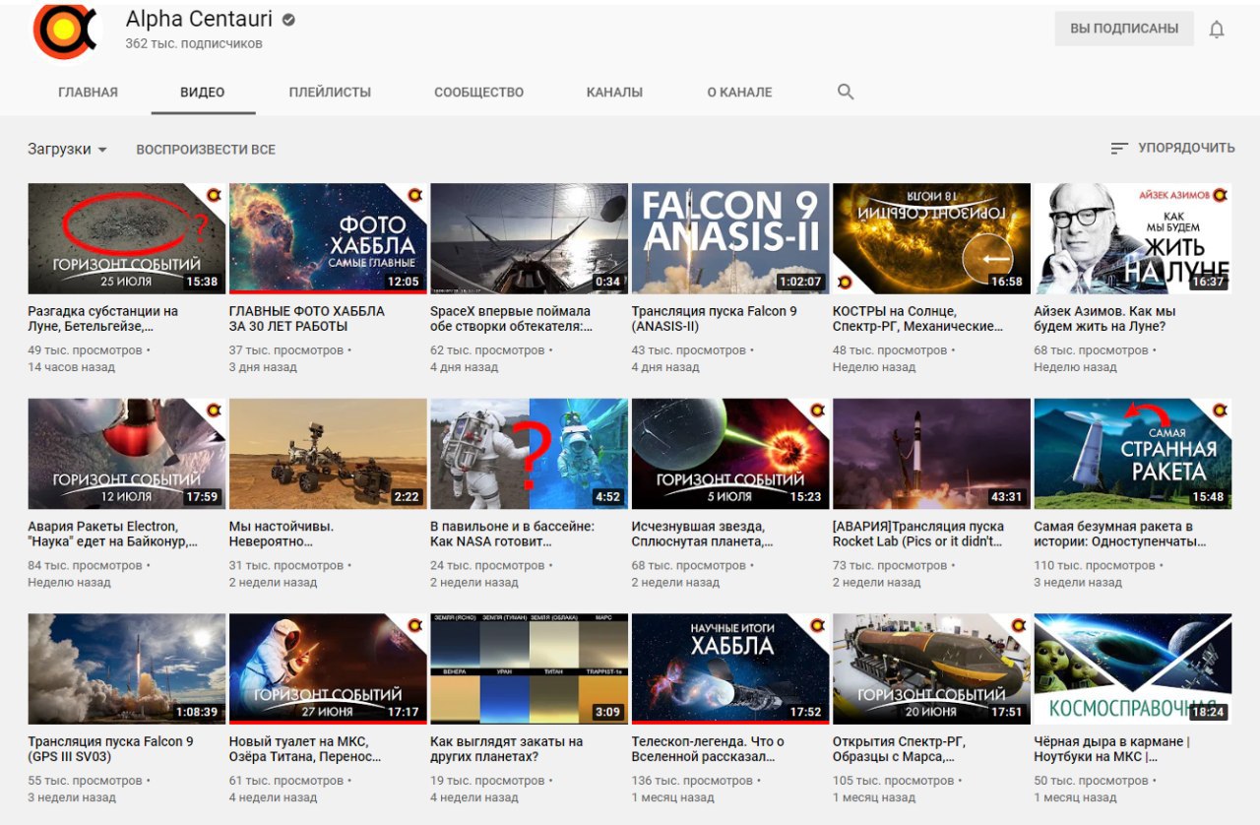The width and height of the screenshot is (1260, 825).
Task: Open the Загрузки dropdown
Action: [x=67, y=150]
